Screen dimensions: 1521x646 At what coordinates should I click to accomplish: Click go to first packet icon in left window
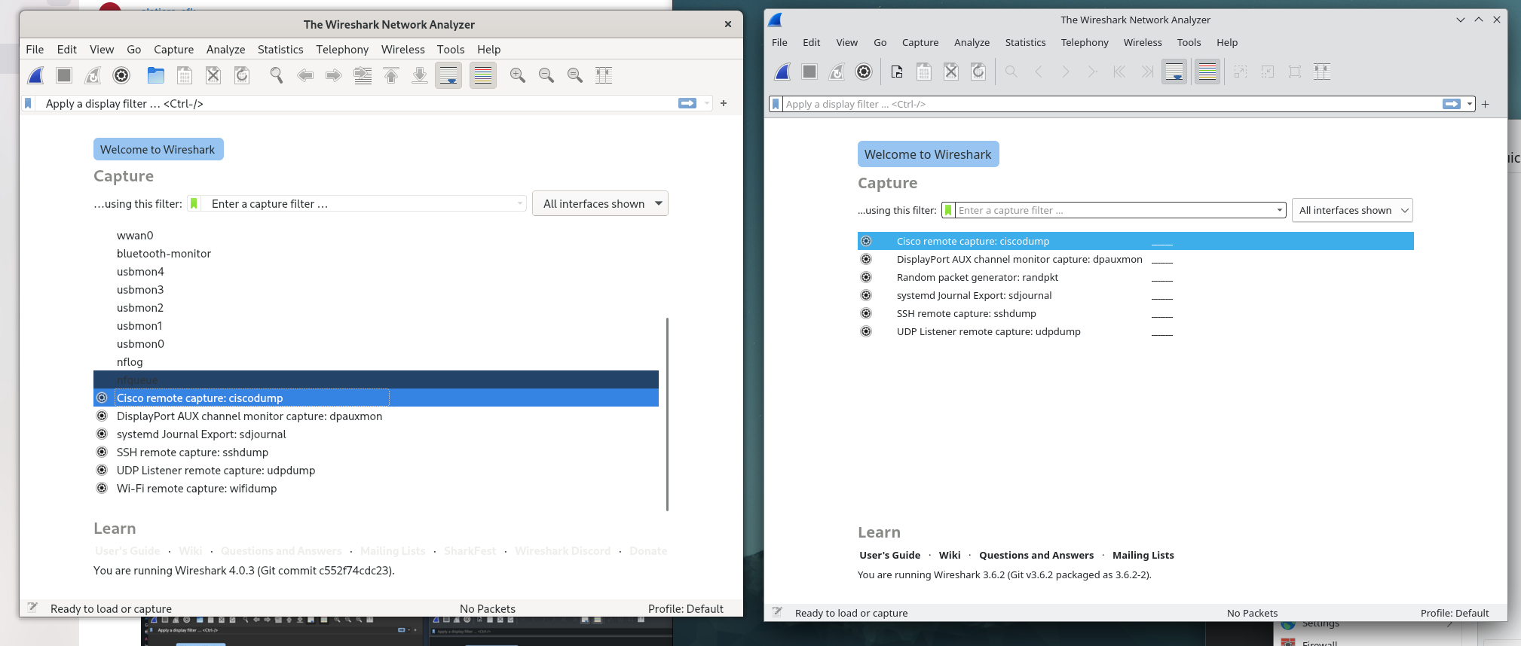[x=391, y=75]
